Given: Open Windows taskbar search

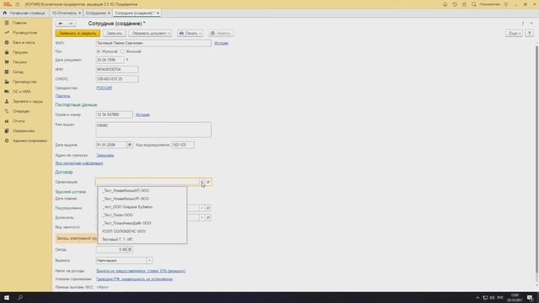Looking at the screenshot, I should 20,297.
